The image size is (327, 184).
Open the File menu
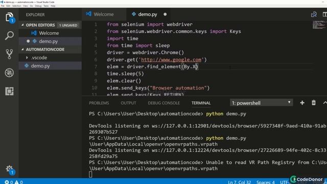(3, 6)
